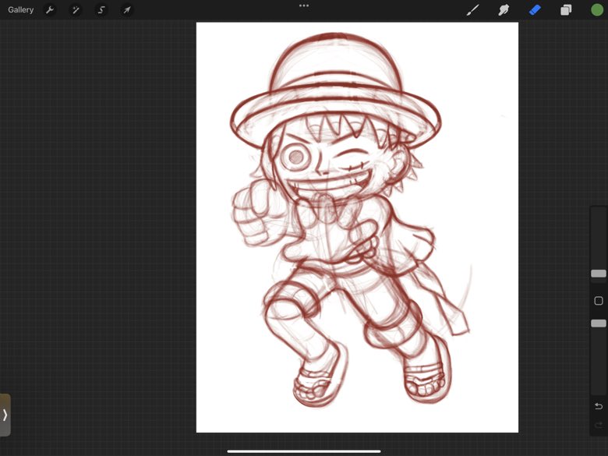608x456 pixels.
Task: Tap the three-dot multitasking menu at top
Action: point(304,5)
